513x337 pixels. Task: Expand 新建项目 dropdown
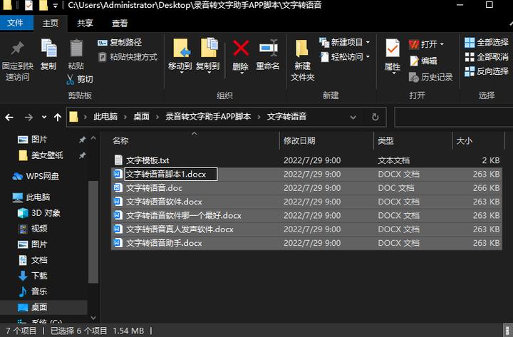368,42
